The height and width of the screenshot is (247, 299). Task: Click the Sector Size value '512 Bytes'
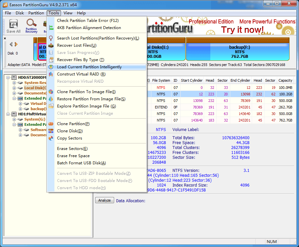(x=240, y=157)
